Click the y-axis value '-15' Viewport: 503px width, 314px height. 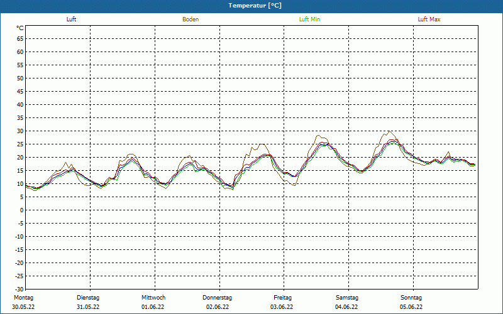coord(19,250)
